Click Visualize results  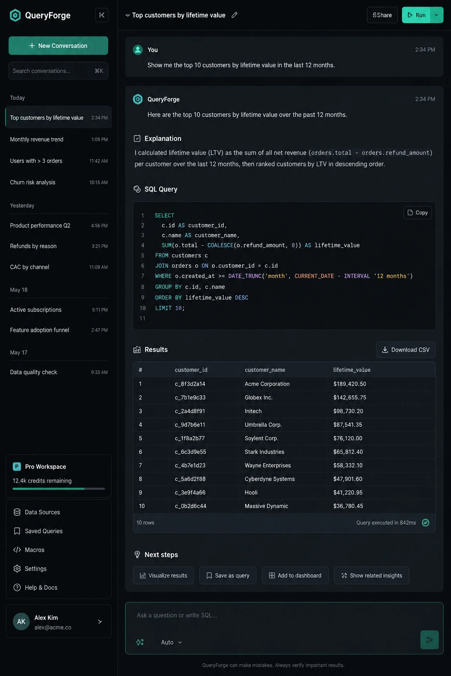[x=163, y=576]
